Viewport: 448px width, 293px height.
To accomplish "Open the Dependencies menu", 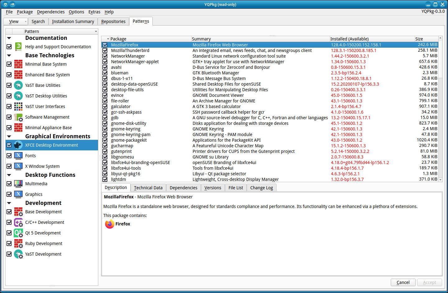I will tap(51, 12).
